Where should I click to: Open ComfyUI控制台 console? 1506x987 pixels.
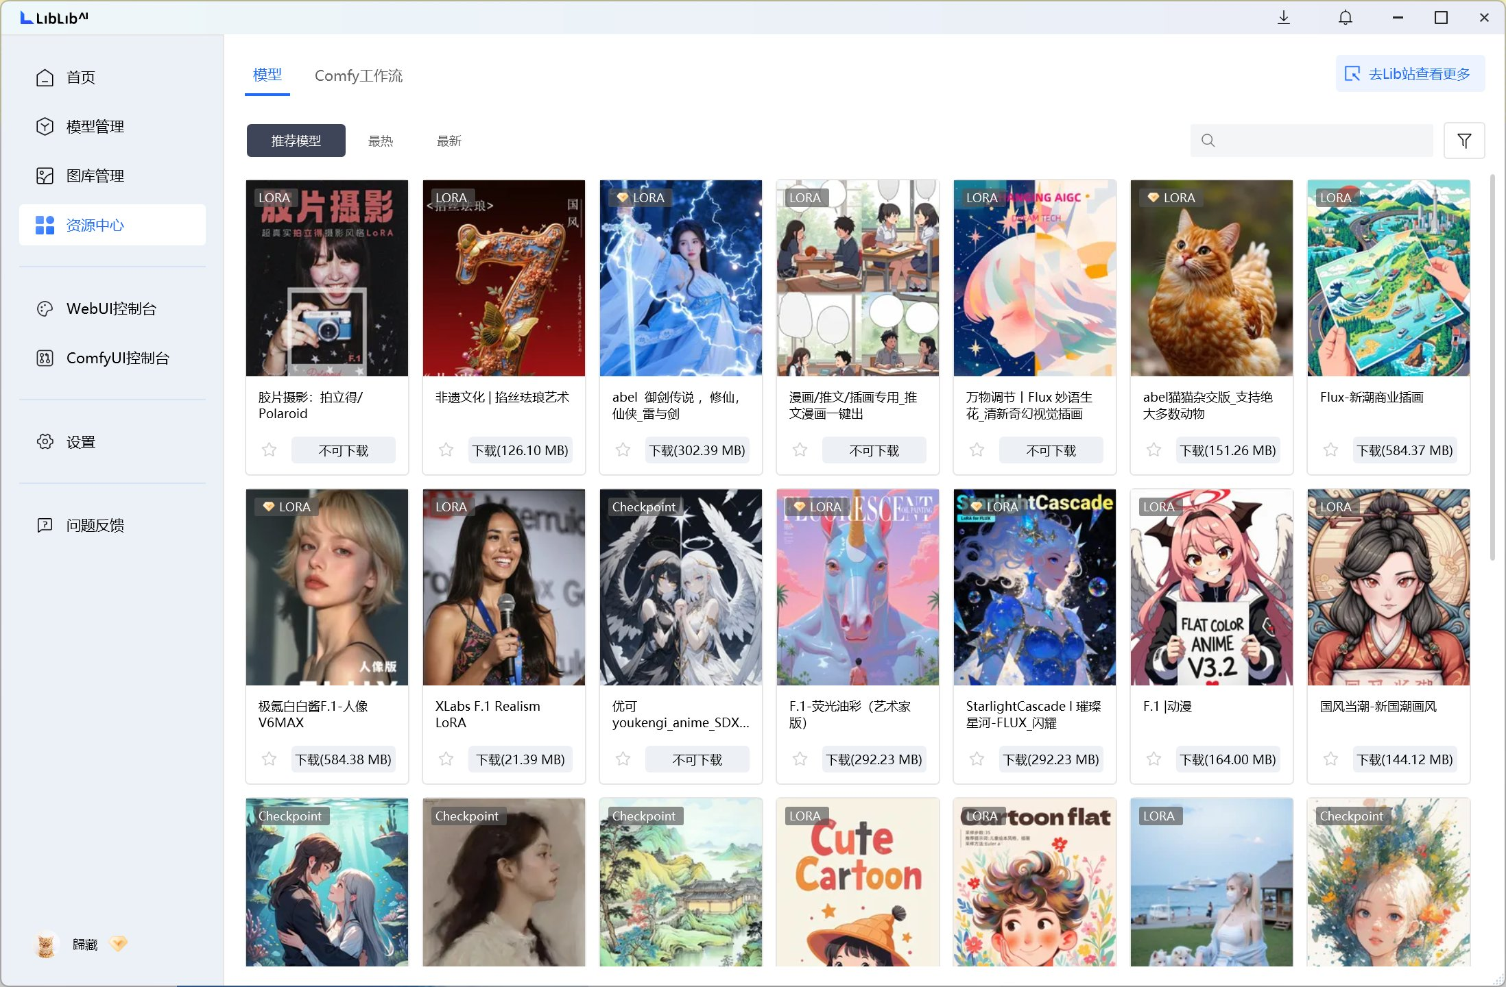click(117, 358)
